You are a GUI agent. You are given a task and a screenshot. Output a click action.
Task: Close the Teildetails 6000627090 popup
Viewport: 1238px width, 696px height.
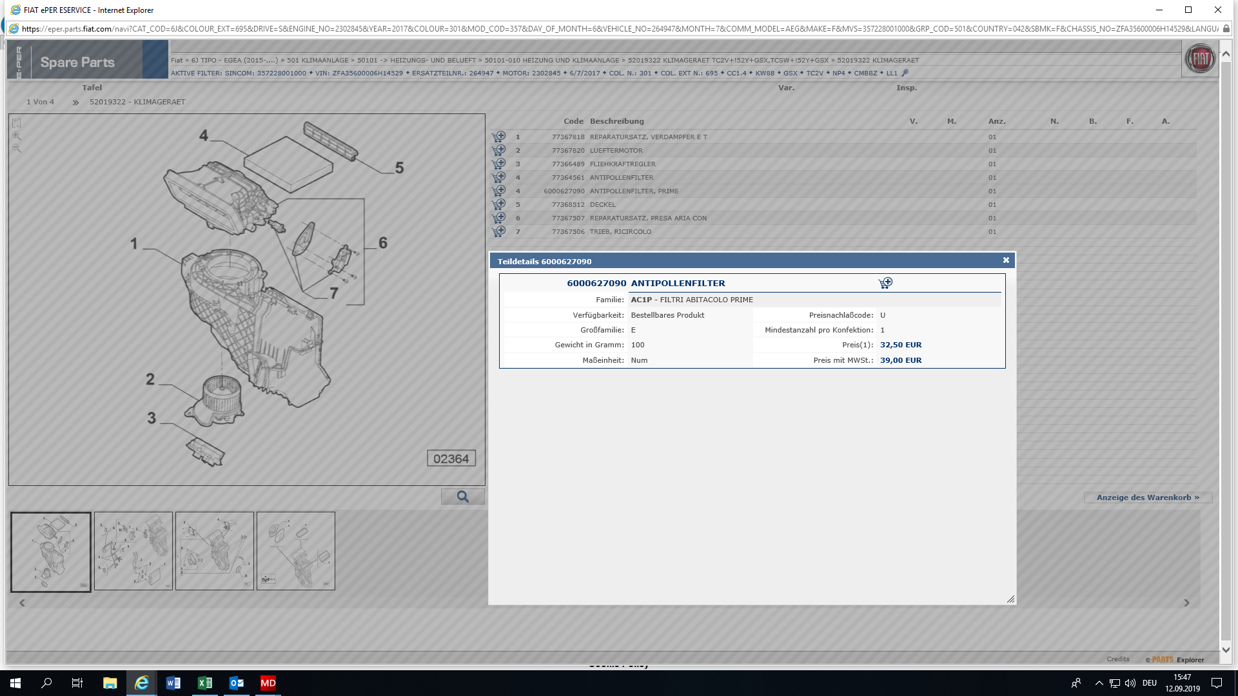click(x=1006, y=260)
